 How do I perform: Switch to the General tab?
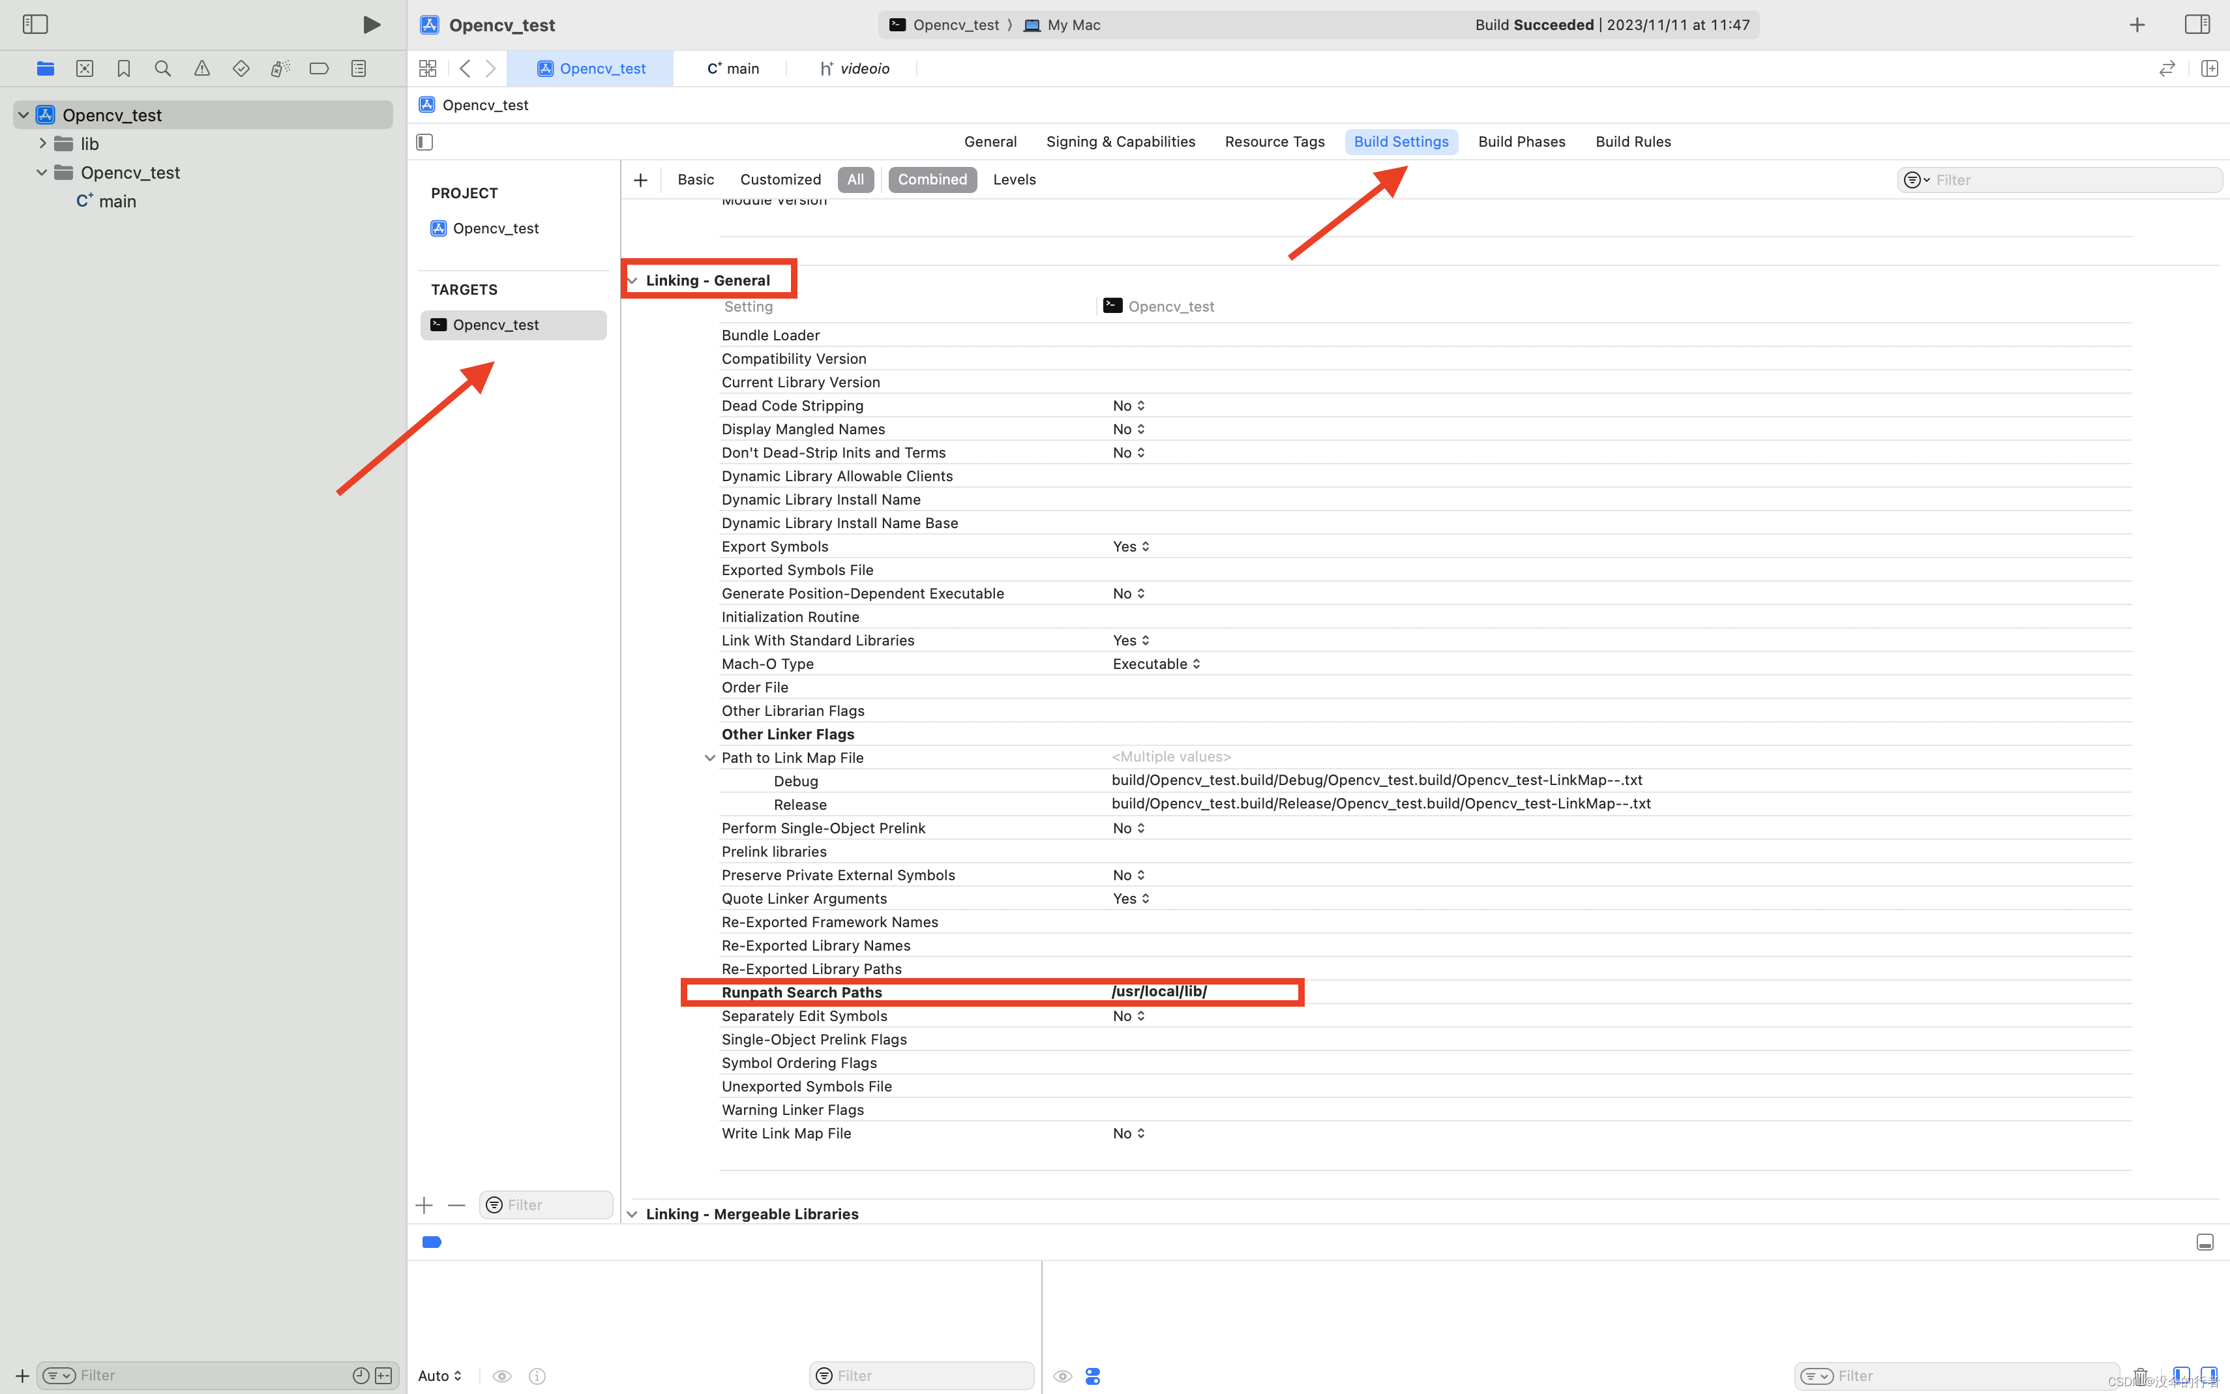(990, 142)
